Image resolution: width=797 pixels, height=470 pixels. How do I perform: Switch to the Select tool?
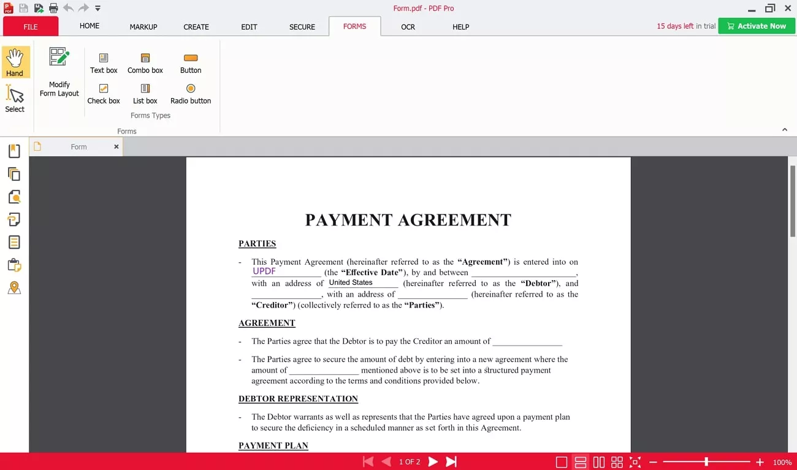coord(15,98)
